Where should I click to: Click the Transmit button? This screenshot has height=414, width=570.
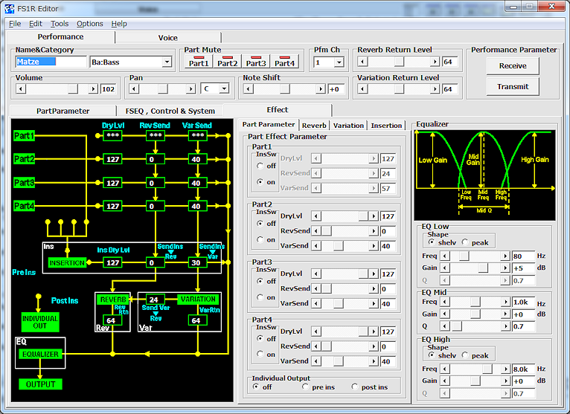tap(513, 86)
